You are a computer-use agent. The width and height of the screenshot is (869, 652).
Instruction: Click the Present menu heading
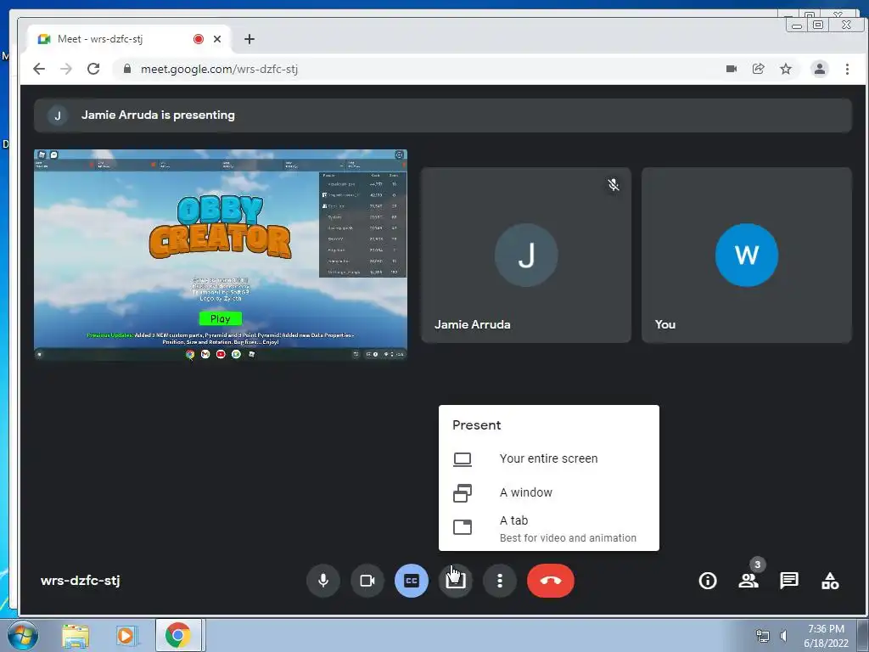477,425
